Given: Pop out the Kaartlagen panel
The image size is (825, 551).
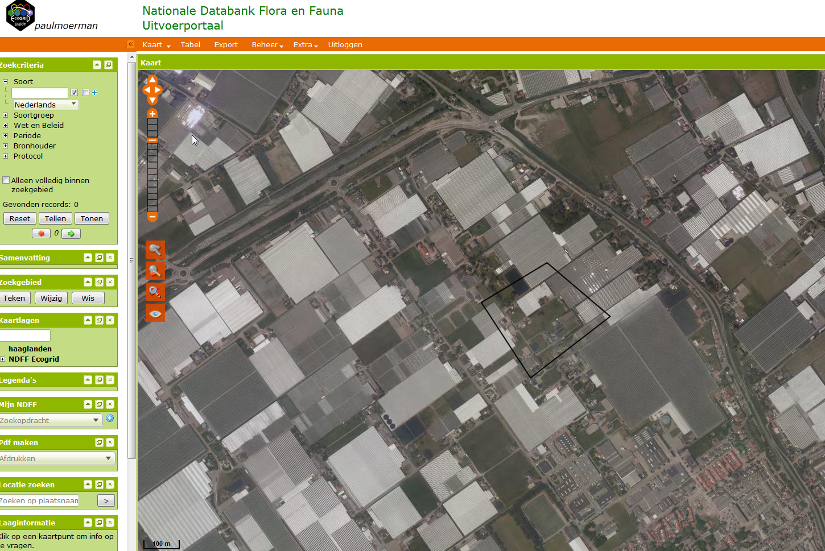Looking at the screenshot, I should pos(99,320).
